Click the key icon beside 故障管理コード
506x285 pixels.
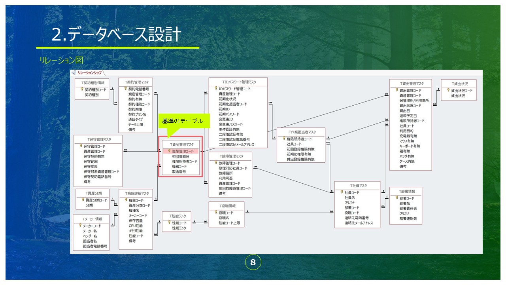point(216,163)
